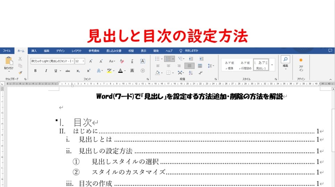Click the show paragraph marks icon
335x187 pixels.
coord(201,73)
